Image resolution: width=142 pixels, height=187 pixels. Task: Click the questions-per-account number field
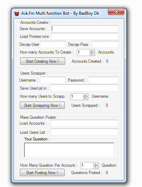(87, 166)
